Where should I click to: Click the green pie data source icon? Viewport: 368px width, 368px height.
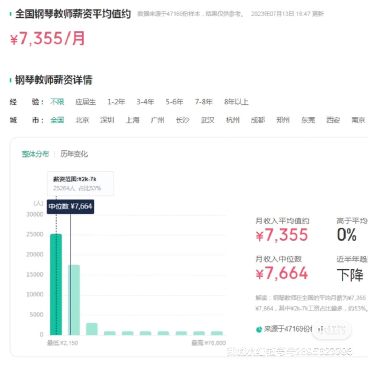258,330
